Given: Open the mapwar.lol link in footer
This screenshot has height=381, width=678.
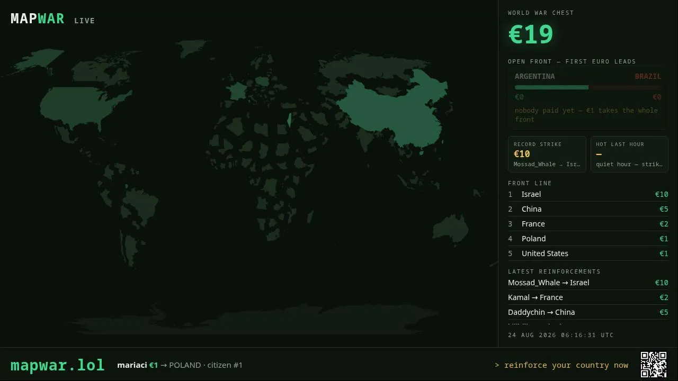Looking at the screenshot, I should point(58,365).
